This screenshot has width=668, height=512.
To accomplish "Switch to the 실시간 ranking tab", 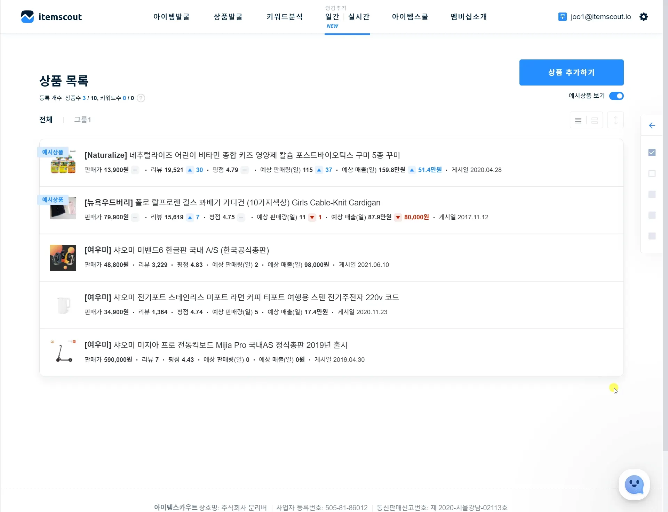I will (359, 17).
